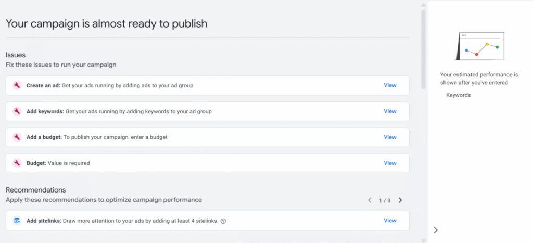Click the scrollbar down arrow
Screen dimensions: 533x243
point(423,240)
